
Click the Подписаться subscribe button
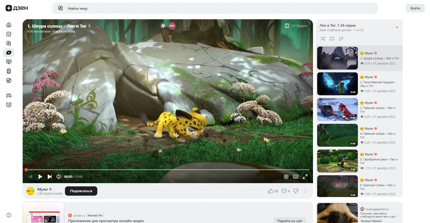81,191
